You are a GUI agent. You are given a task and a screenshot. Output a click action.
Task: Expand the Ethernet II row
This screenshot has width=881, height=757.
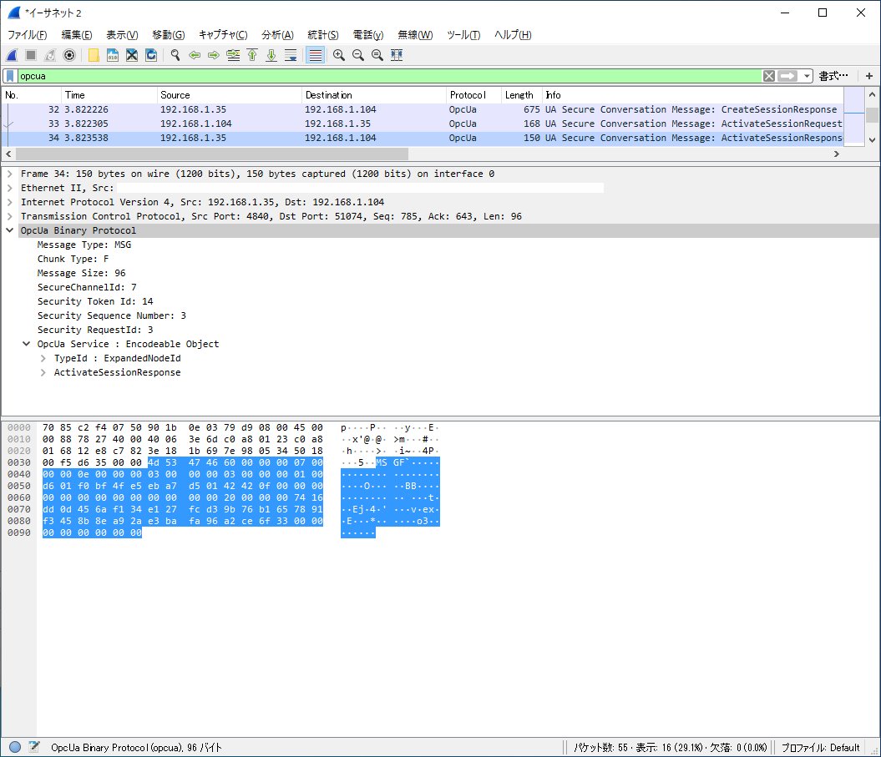(x=9, y=188)
